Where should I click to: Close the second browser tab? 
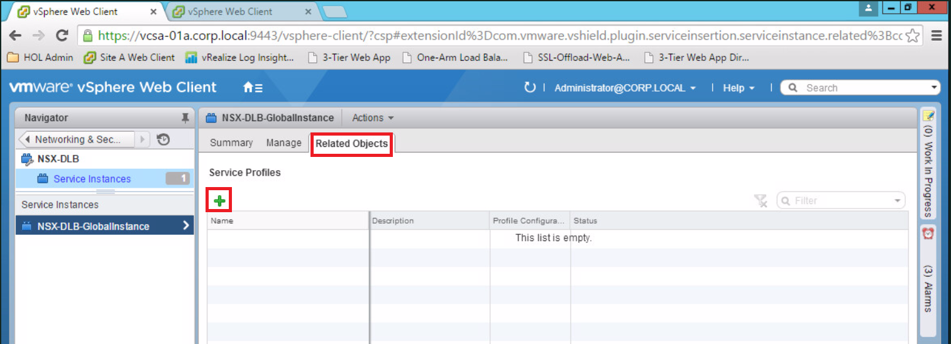[x=308, y=12]
